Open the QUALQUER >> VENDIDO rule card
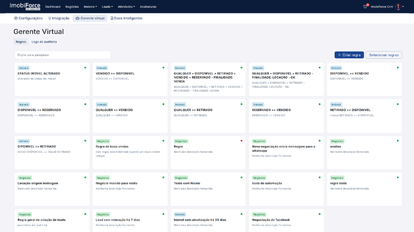 pyautogui.click(x=130, y=116)
